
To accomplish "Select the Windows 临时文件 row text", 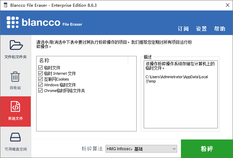I will [60, 85].
